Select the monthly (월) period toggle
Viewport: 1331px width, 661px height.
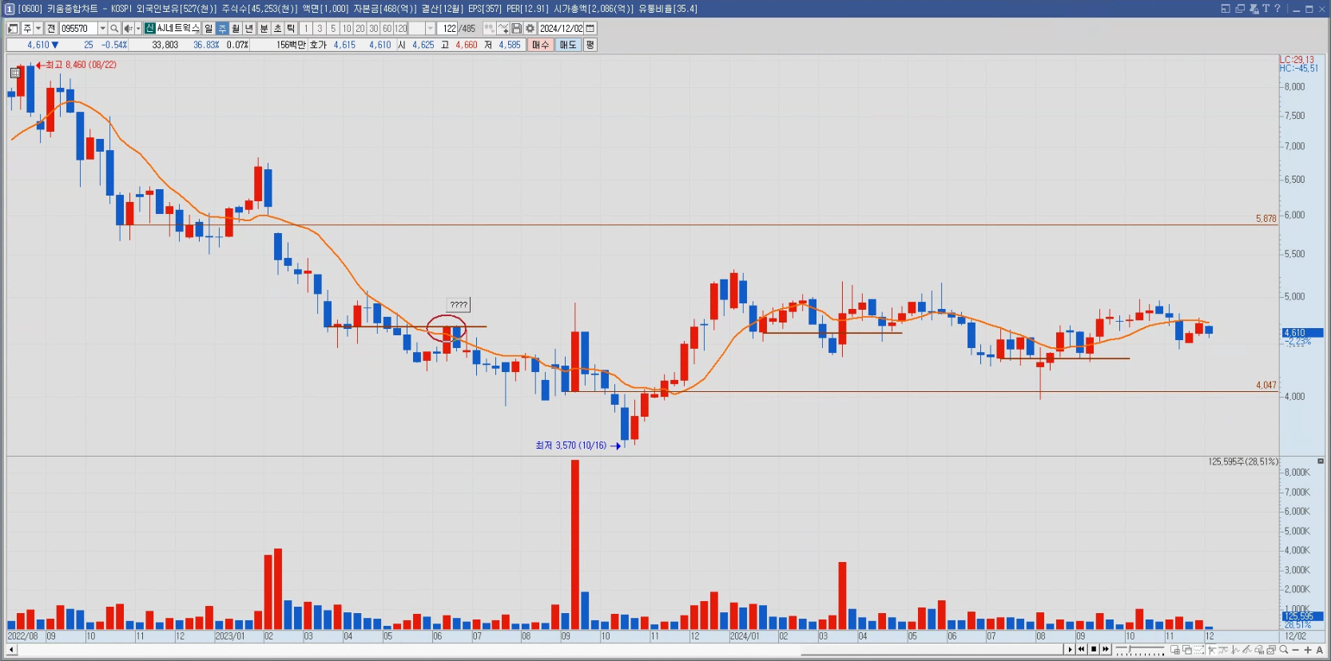236,29
